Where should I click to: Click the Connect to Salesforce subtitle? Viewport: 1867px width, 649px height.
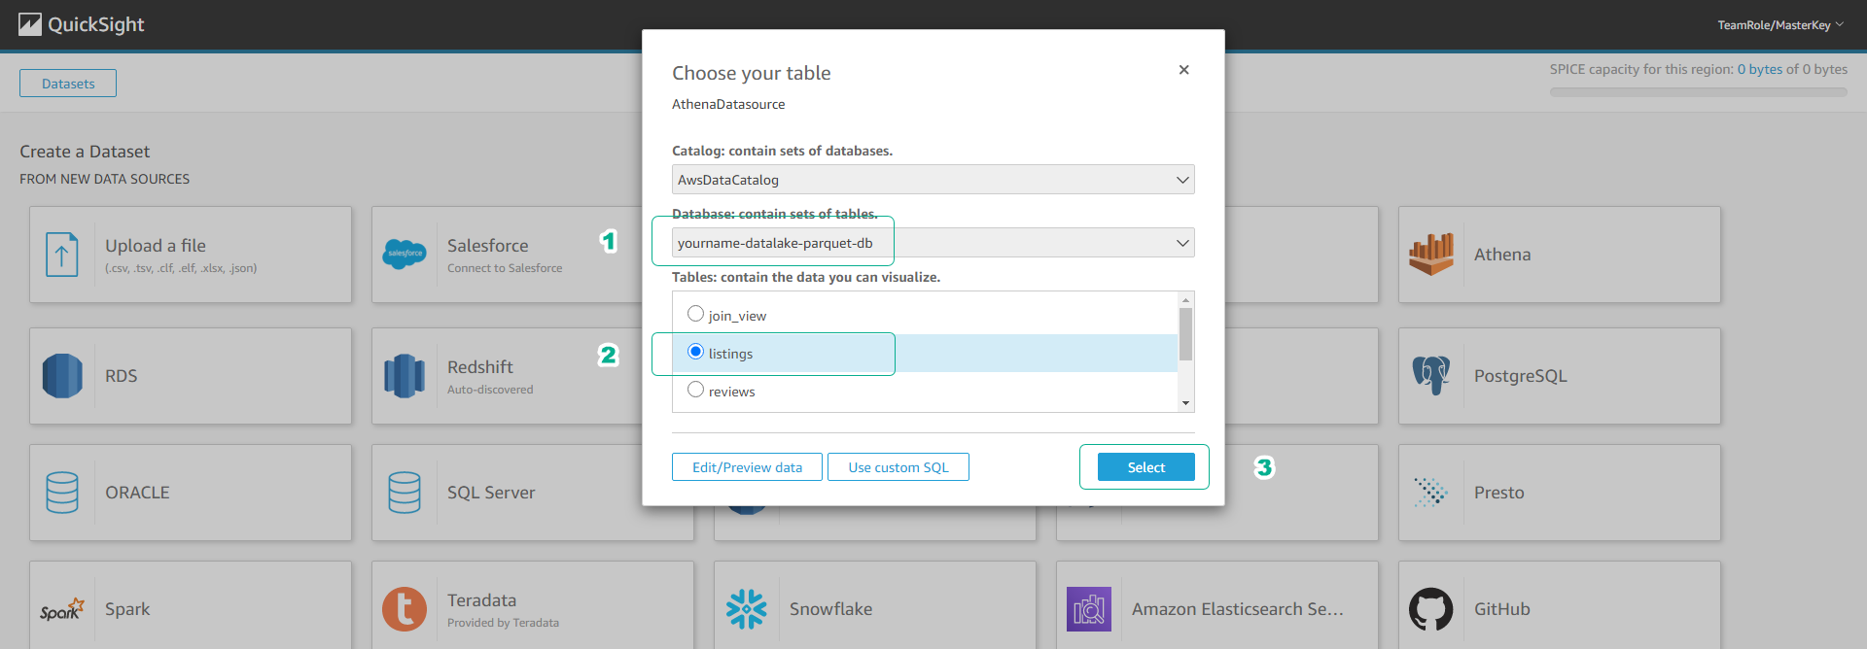505,268
